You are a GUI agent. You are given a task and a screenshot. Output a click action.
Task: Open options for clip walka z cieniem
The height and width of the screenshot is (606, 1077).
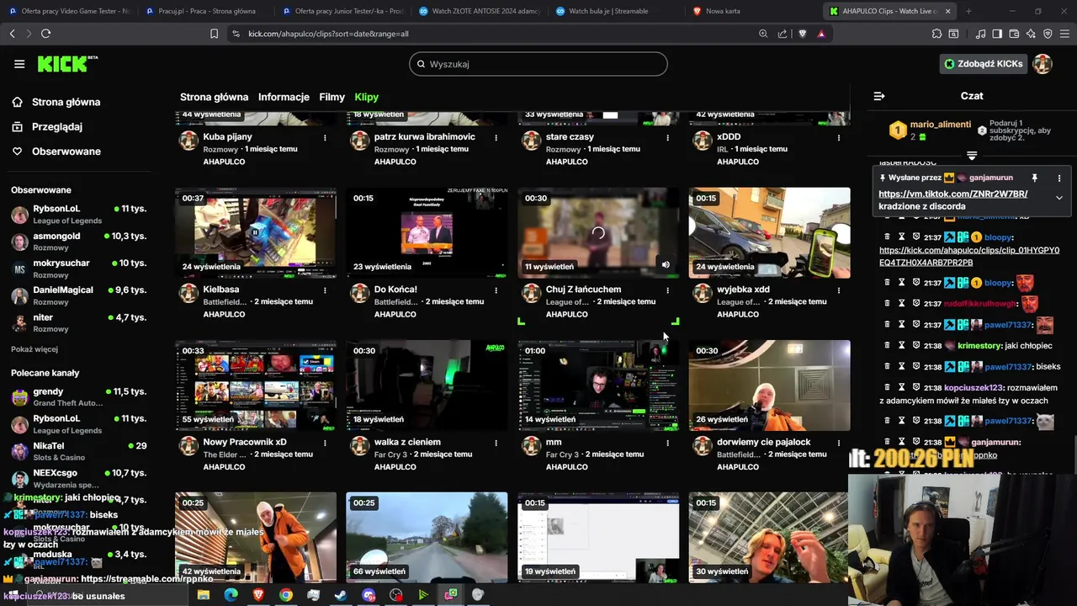click(496, 443)
